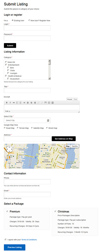The width and height of the screenshot is (99, 251).
Task: Agree to the Terms & Conditions checkbox
Action: pyautogui.click(x=6, y=240)
